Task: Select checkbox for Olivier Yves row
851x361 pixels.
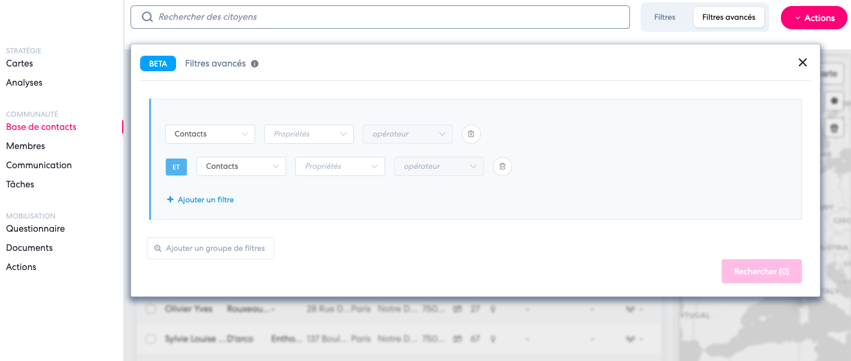Action: 151,309
